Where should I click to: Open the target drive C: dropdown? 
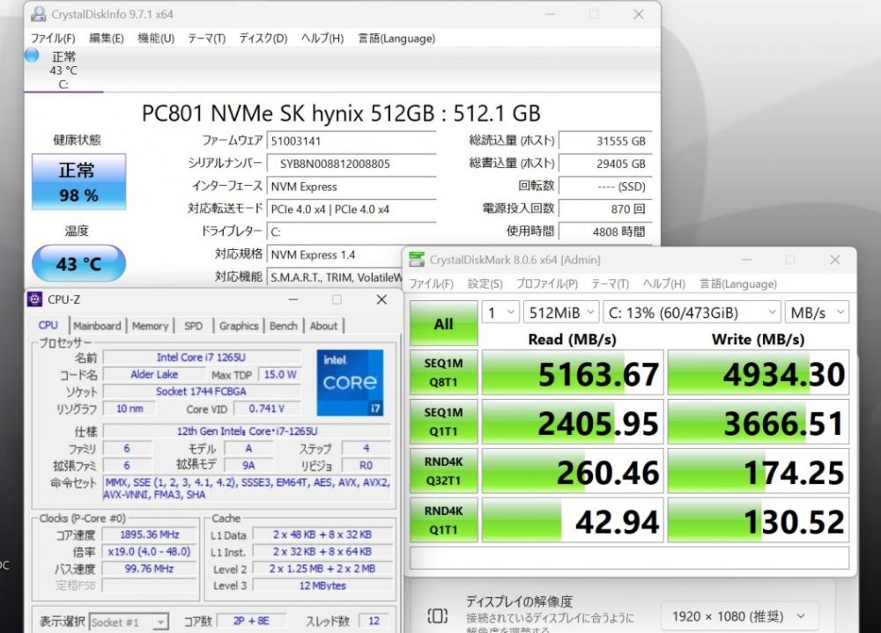tap(692, 313)
